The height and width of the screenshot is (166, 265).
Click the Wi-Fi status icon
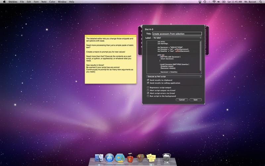(214, 2)
